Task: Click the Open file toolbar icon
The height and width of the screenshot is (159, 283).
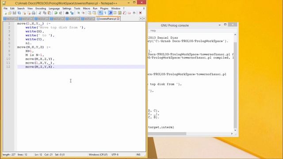Action: click(x=10, y=13)
